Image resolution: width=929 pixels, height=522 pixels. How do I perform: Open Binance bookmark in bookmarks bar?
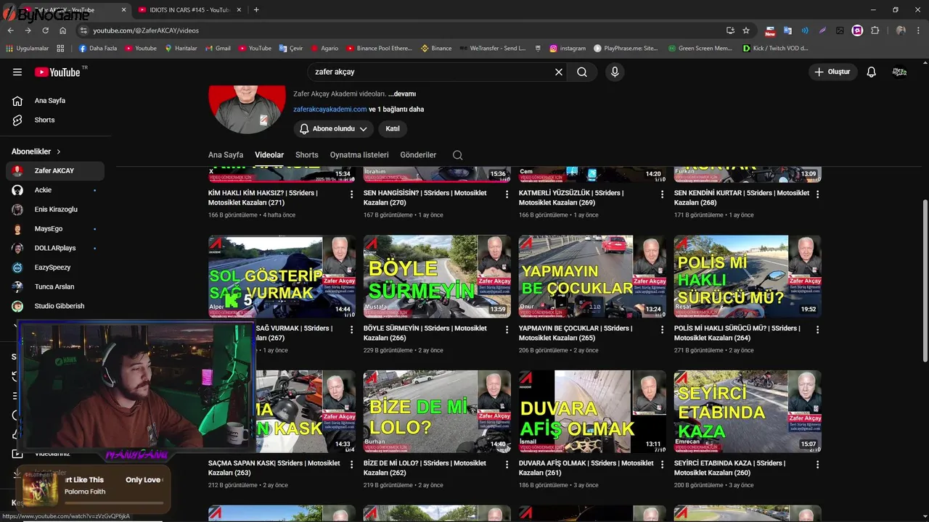coord(436,49)
